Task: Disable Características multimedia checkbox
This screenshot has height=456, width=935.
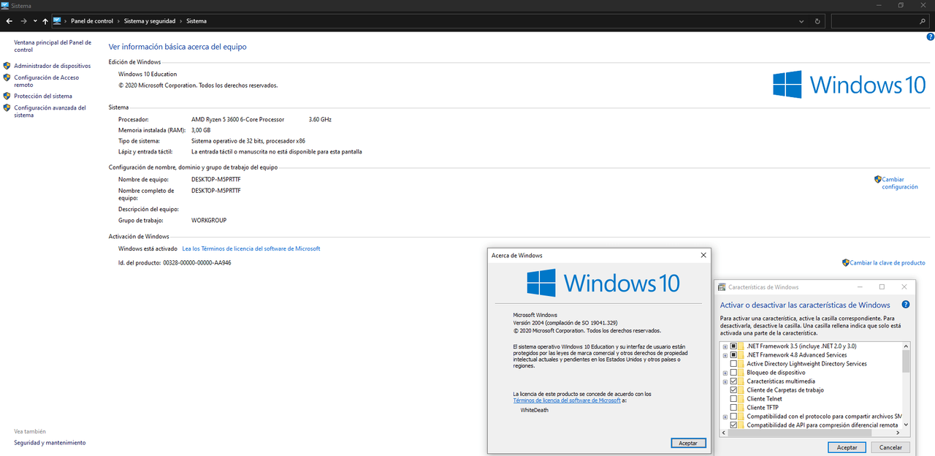Action: coord(733,381)
